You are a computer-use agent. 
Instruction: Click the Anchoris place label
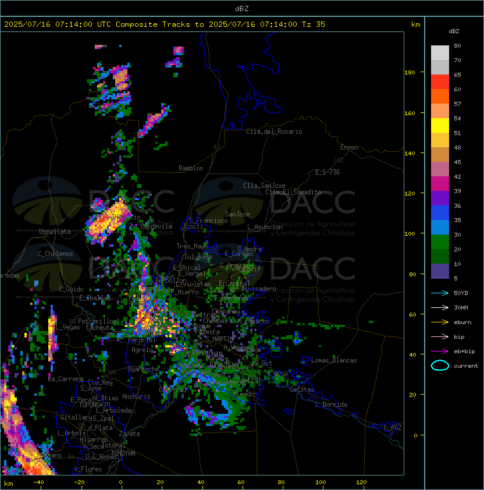tap(136, 396)
